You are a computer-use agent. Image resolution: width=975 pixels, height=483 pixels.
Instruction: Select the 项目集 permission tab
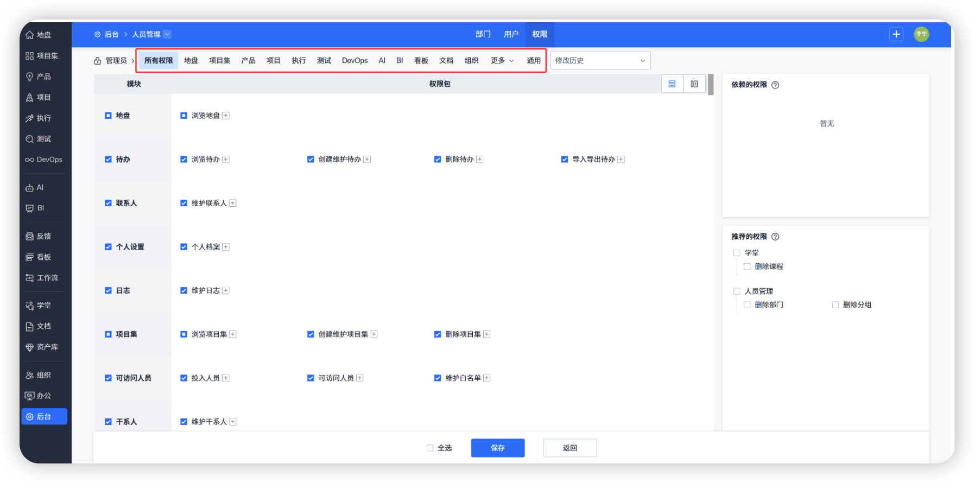220,61
